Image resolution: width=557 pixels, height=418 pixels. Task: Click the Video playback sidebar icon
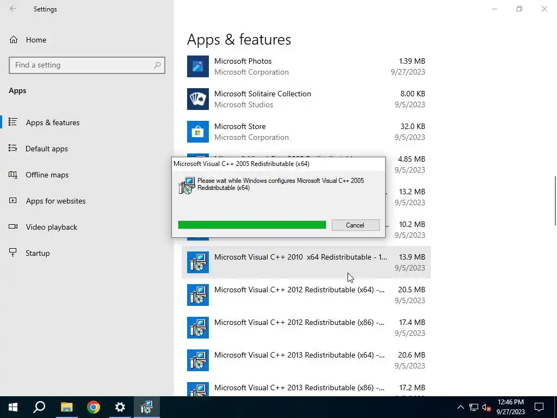(x=13, y=227)
